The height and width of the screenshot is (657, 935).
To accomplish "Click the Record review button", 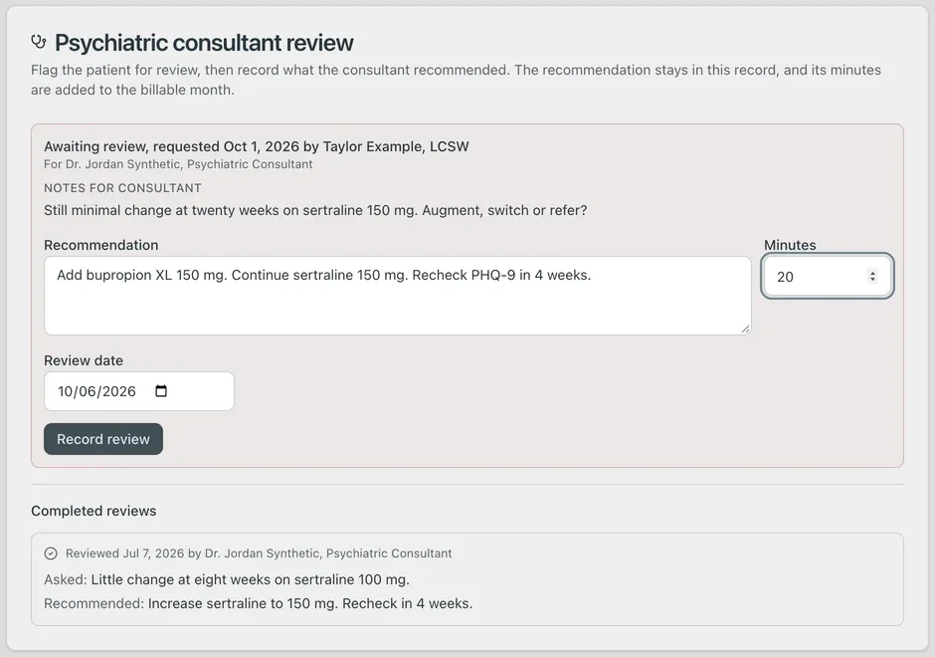I will 103,439.
